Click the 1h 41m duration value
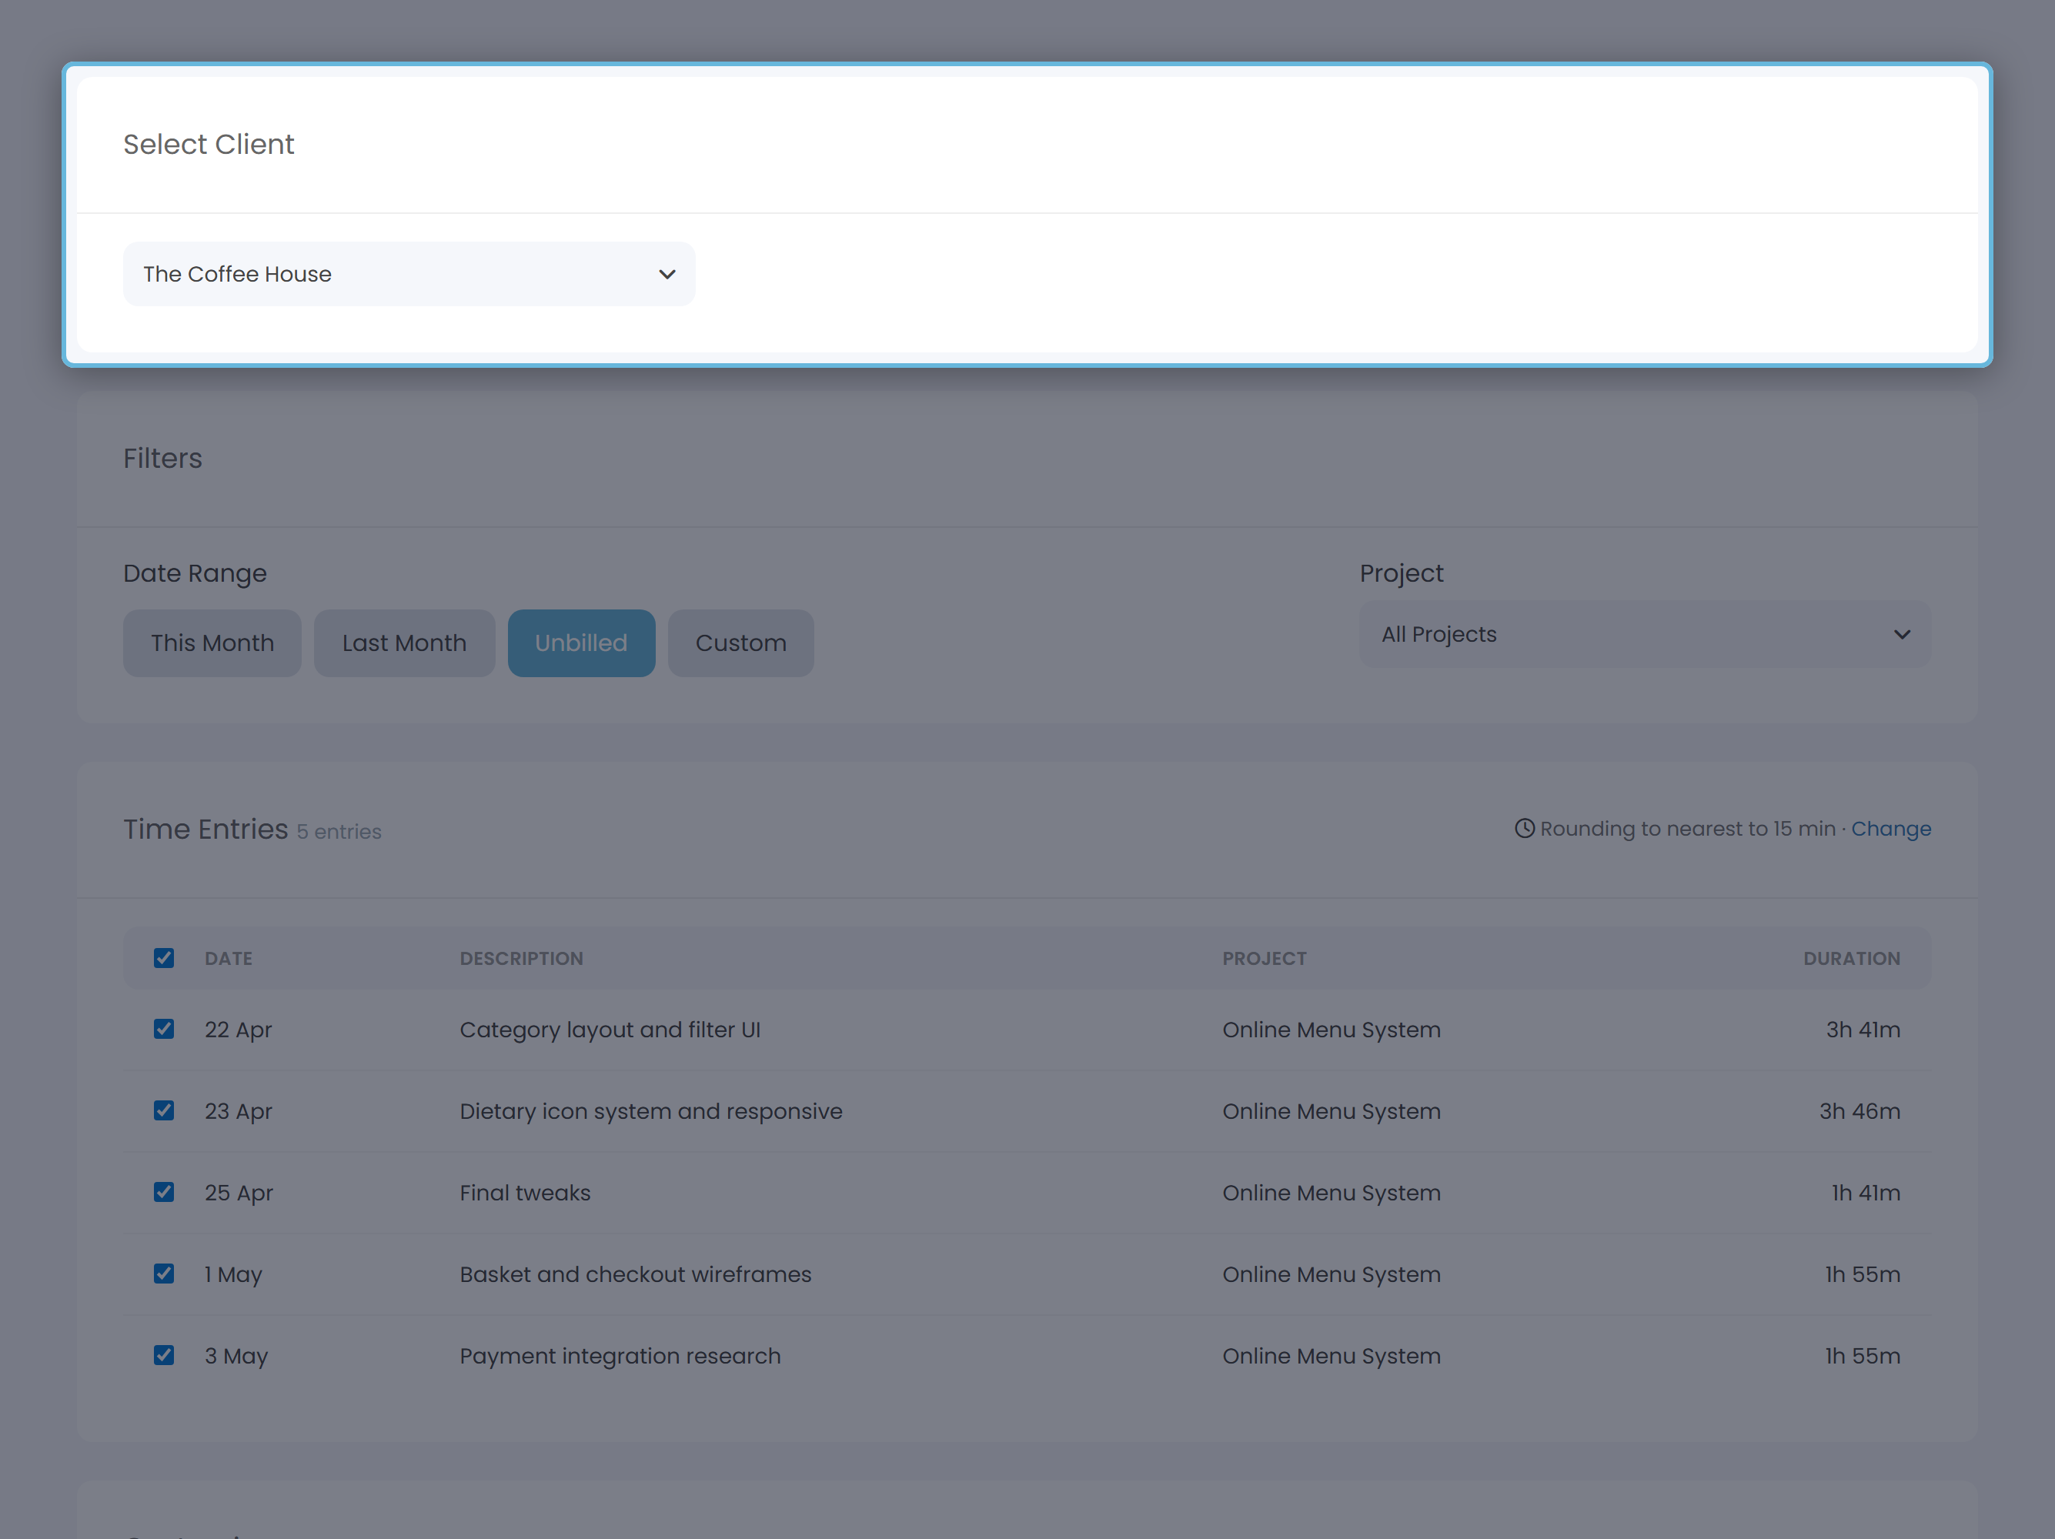The image size is (2055, 1539). (x=1866, y=1193)
